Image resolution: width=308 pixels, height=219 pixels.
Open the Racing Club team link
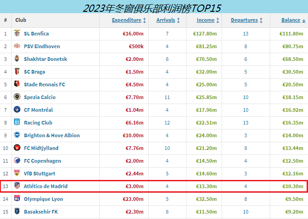(x=38, y=123)
